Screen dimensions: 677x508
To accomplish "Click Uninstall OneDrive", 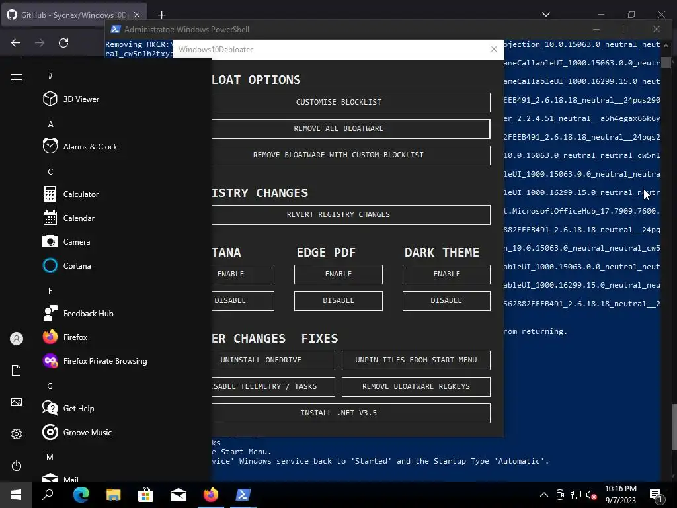I will coord(273,360).
